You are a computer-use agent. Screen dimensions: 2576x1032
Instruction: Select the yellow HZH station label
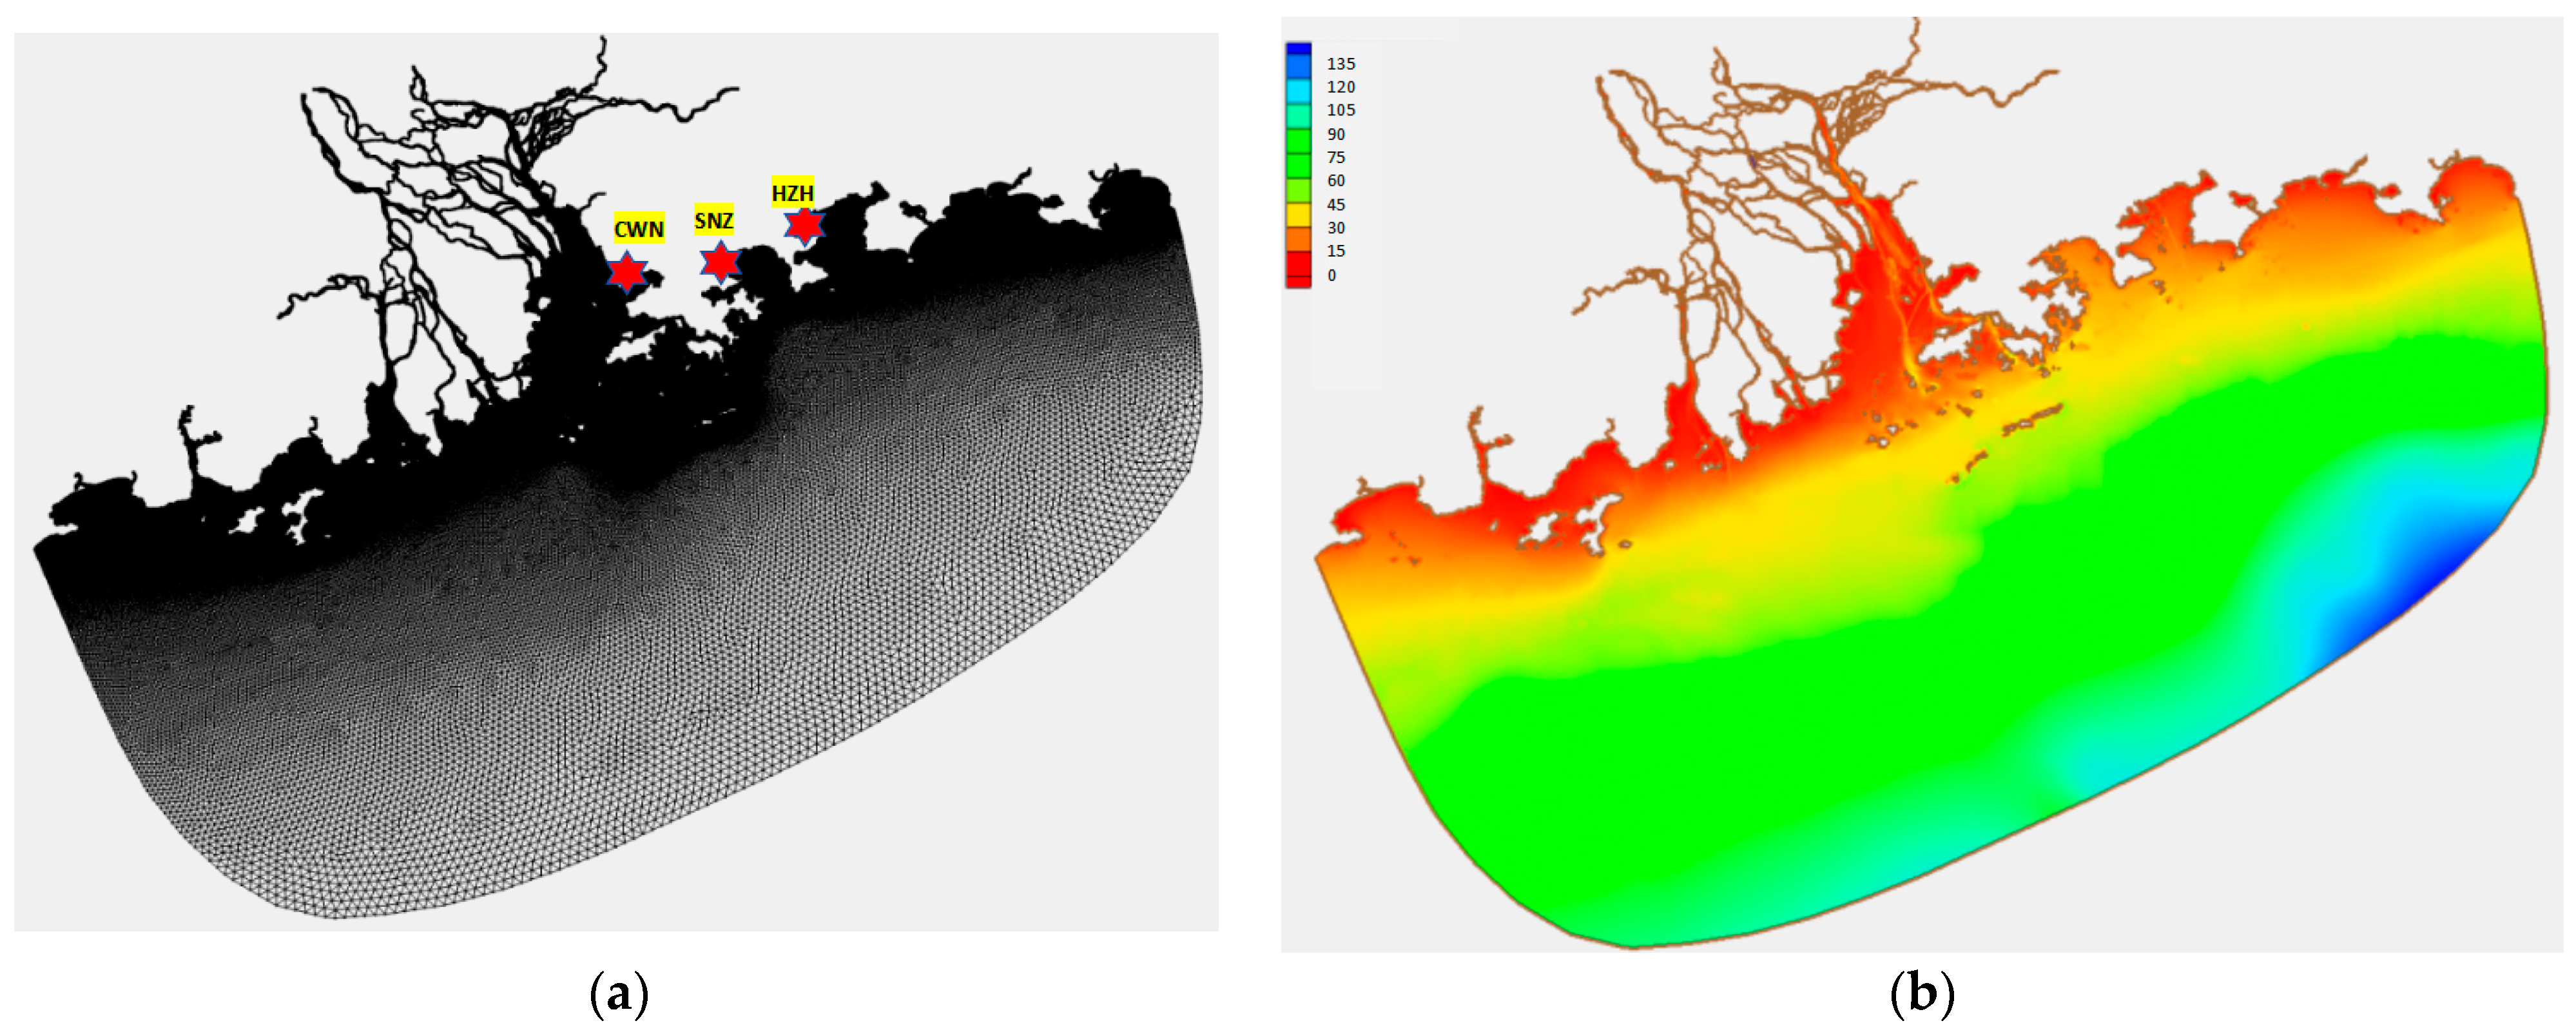(792, 193)
